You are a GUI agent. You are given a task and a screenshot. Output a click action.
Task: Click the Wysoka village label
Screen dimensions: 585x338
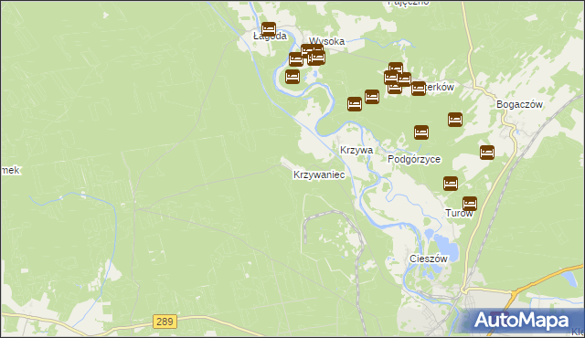click(326, 41)
